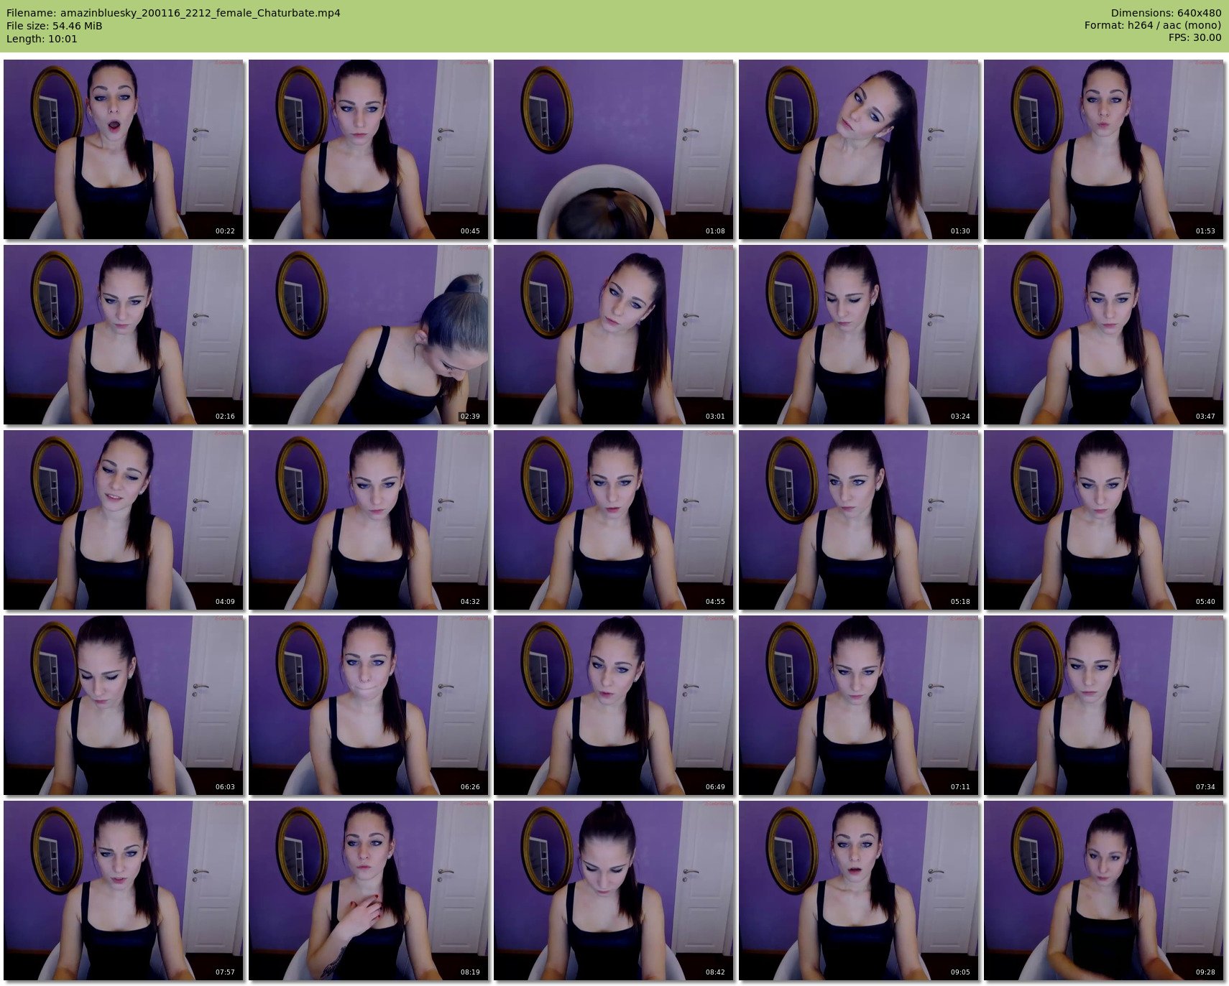The image size is (1229, 986).
Task: Open the thumbnail timestamped 04:09
Action: click(124, 520)
